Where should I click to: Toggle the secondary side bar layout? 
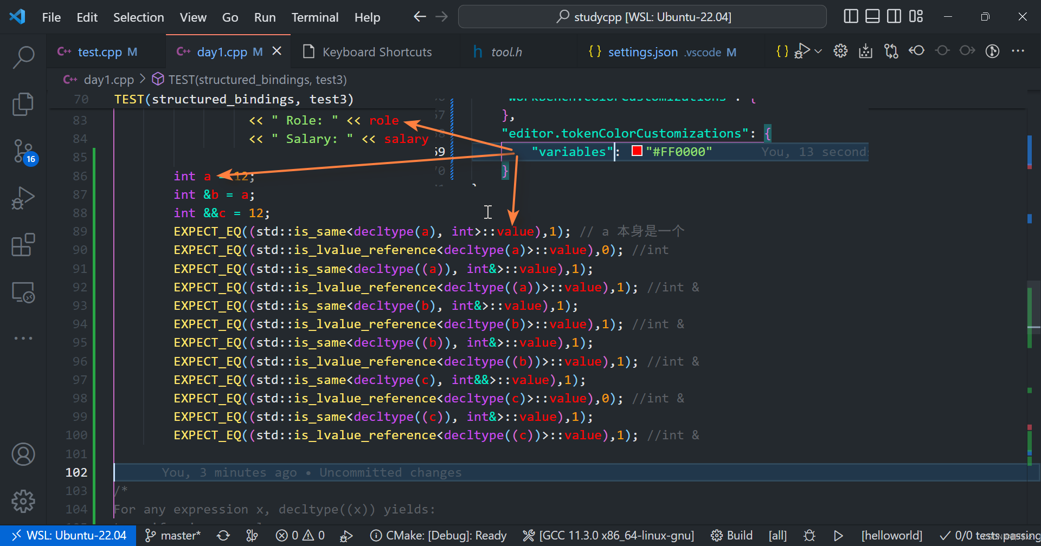pos(894,17)
